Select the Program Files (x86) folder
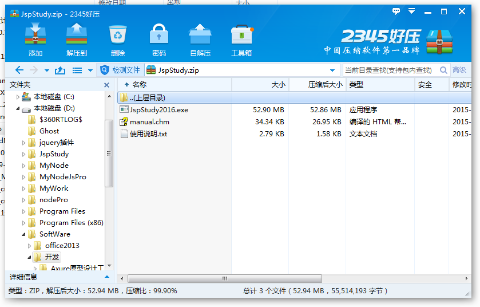The image size is (480, 307). (72, 223)
